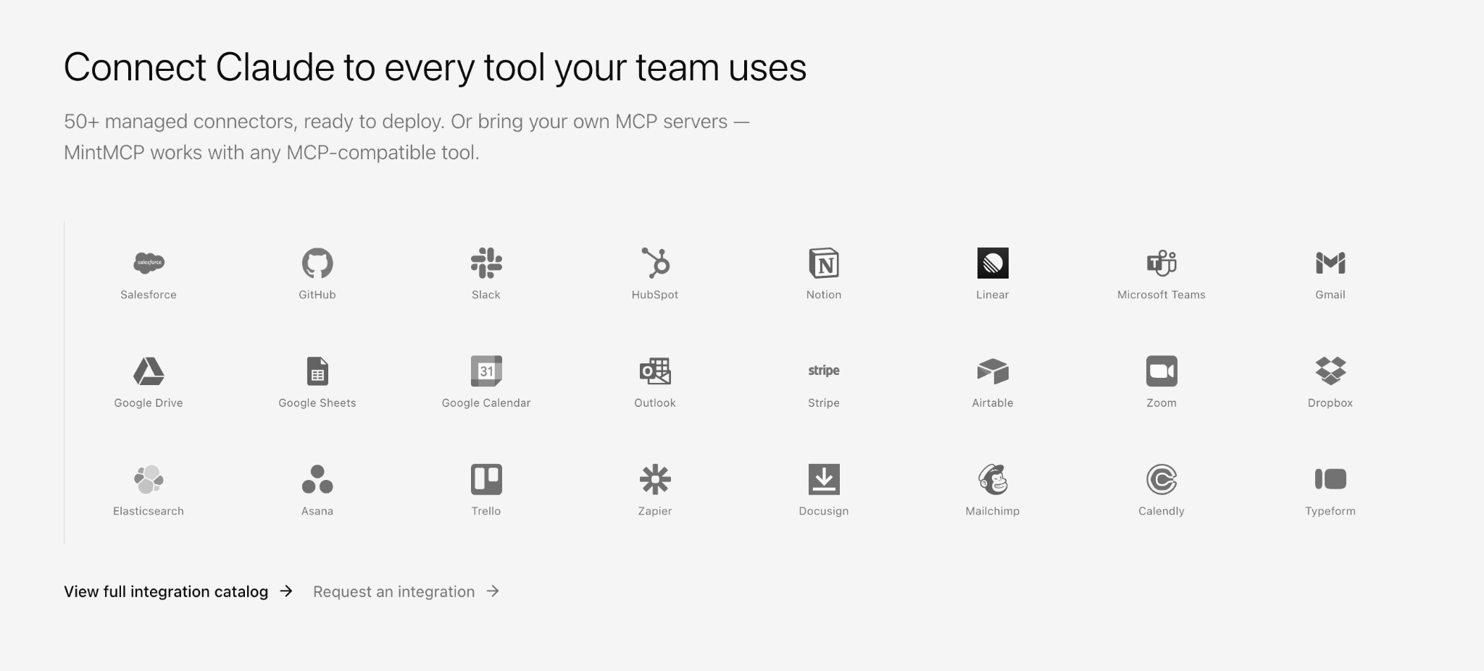The image size is (1484, 671).
Task: Click the heading Connect Claude to every tool
Action: tap(435, 68)
